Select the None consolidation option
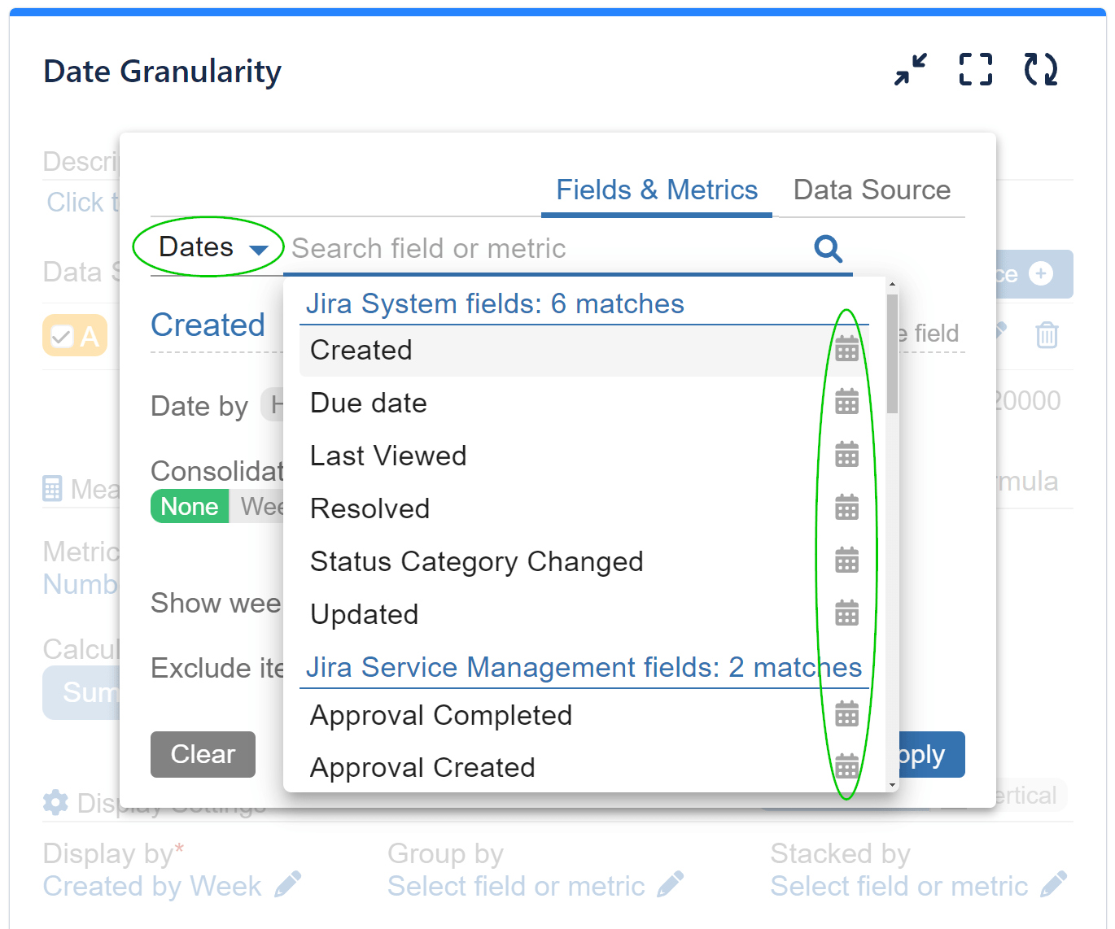This screenshot has width=1115, height=929. pos(189,506)
